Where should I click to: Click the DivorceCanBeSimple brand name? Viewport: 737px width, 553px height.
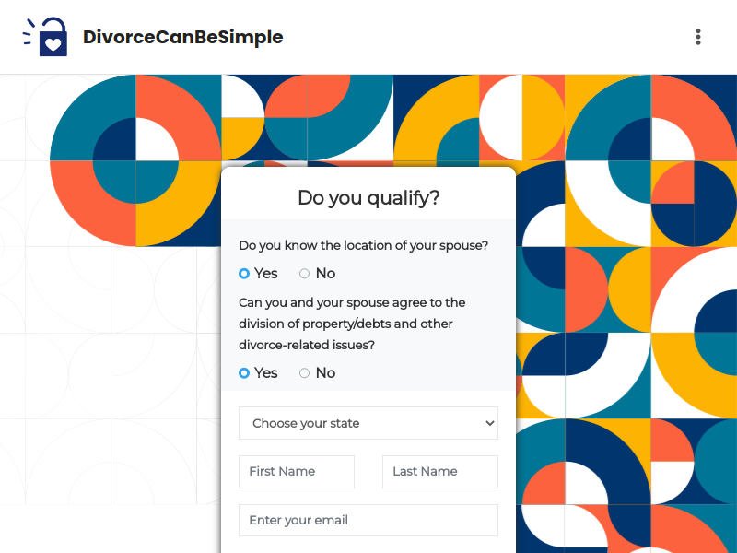[x=182, y=37]
